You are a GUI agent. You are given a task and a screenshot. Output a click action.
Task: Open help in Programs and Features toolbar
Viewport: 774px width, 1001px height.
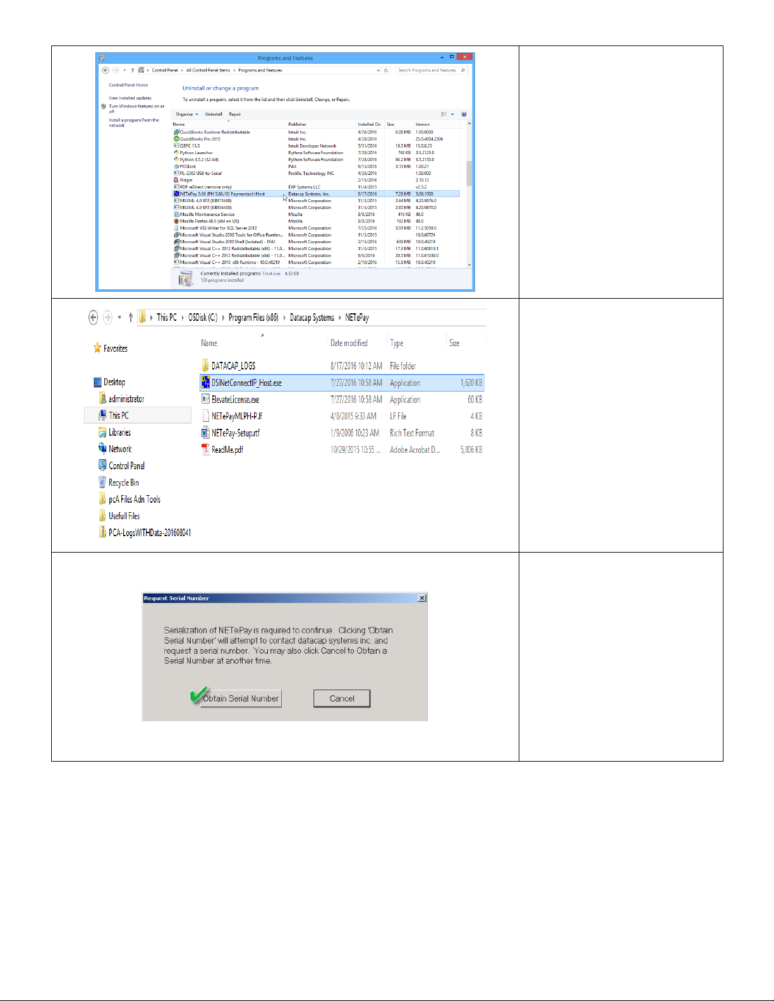(x=464, y=114)
